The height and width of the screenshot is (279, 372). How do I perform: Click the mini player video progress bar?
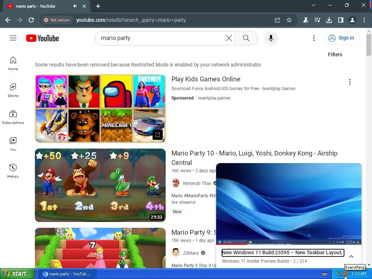tap(289, 244)
